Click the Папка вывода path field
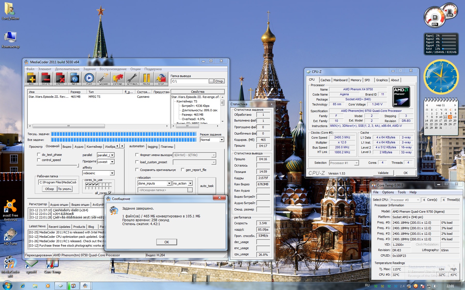This screenshot has width=465, height=290. pos(190,81)
